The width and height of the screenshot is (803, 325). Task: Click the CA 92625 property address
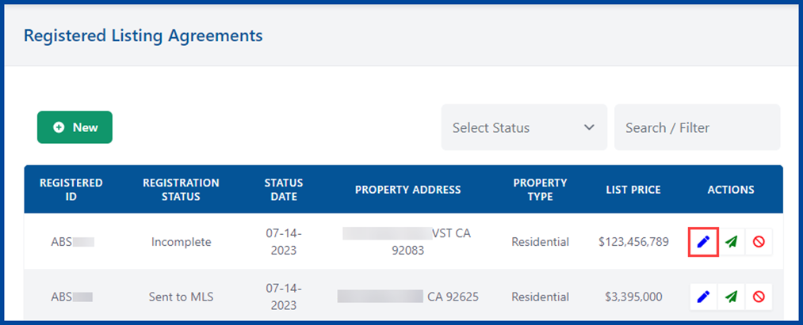click(x=453, y=297)
